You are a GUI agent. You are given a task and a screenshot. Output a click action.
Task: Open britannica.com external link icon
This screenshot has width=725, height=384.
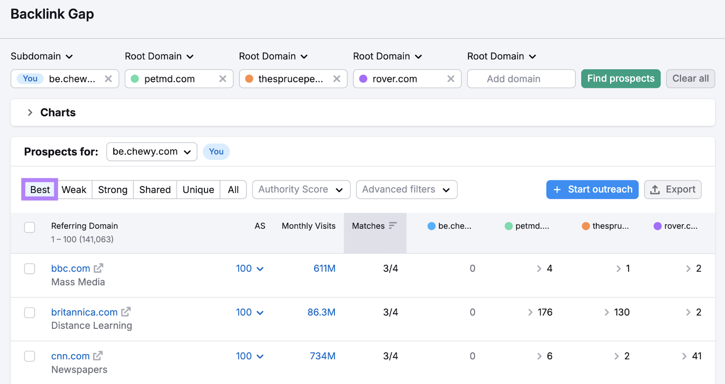126,312
